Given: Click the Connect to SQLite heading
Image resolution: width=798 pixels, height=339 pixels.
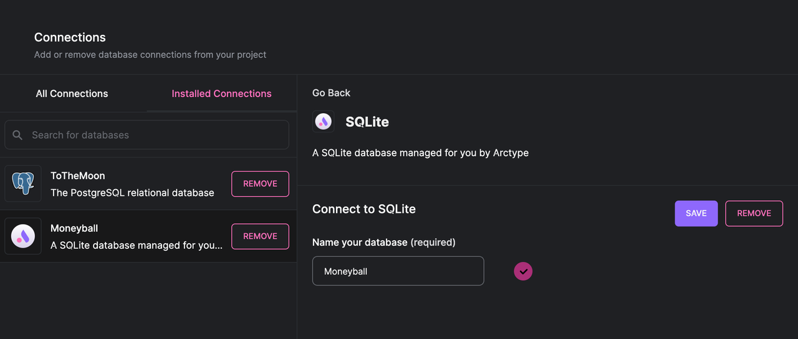Looking at the screenshot, I should [x=364, y=209].
